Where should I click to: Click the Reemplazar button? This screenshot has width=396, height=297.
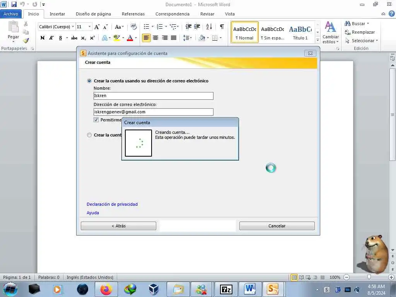(x=360, y=32)
